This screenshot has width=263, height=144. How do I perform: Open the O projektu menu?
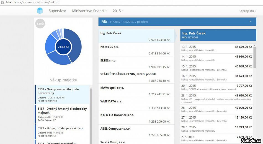[248, 11]
